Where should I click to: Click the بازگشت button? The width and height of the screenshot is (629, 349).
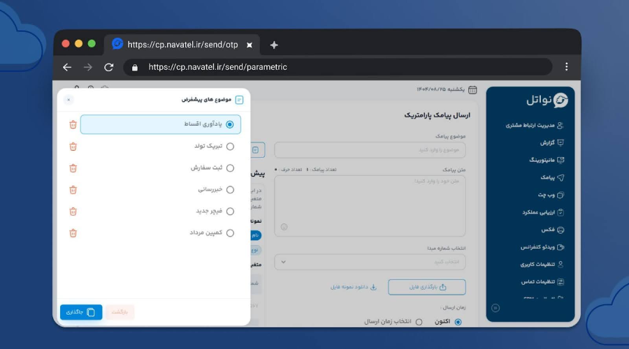[120, 312]
